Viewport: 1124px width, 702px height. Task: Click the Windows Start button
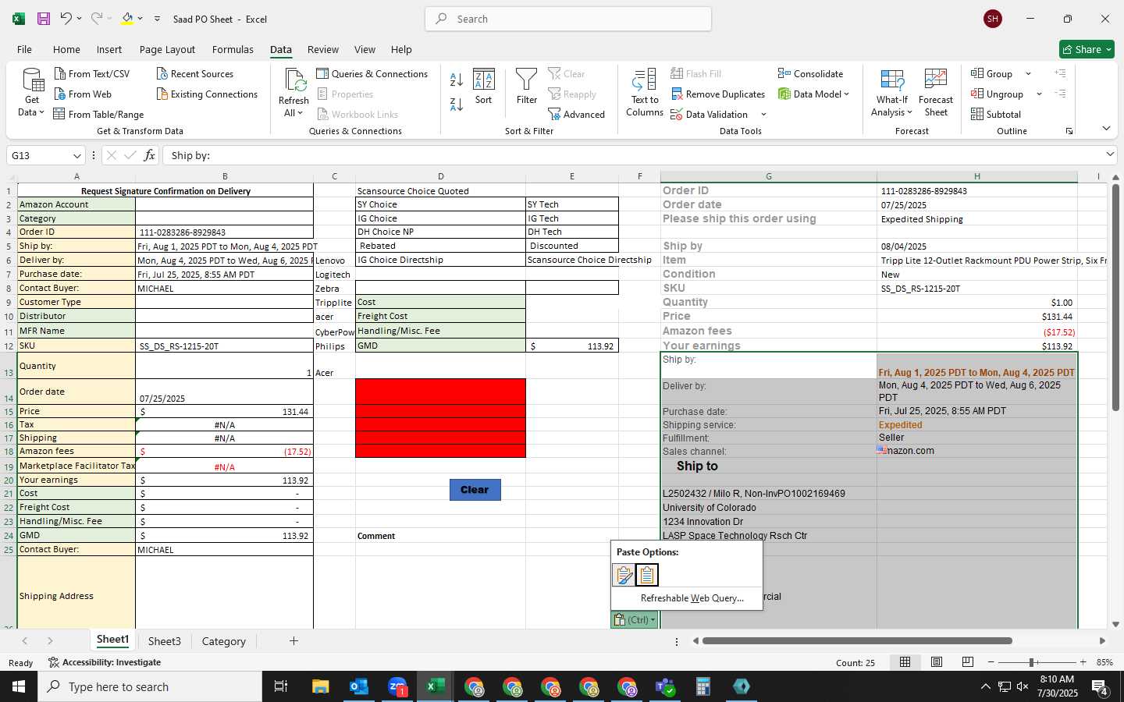pyautogui.click(x=19, y=686)
